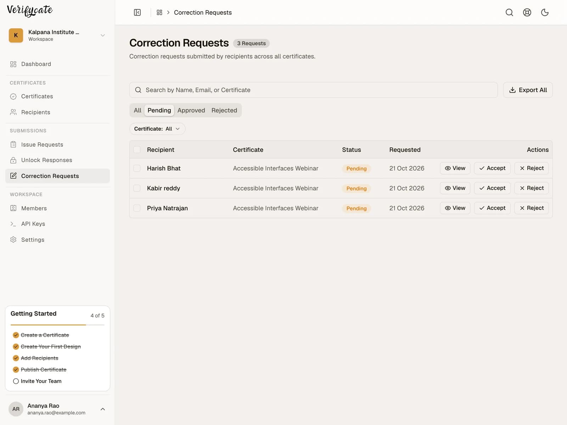Viewport: 567px width, 425px height.
Task: Click the Add Recipients checklist item
Action: [x=35, y=358]
